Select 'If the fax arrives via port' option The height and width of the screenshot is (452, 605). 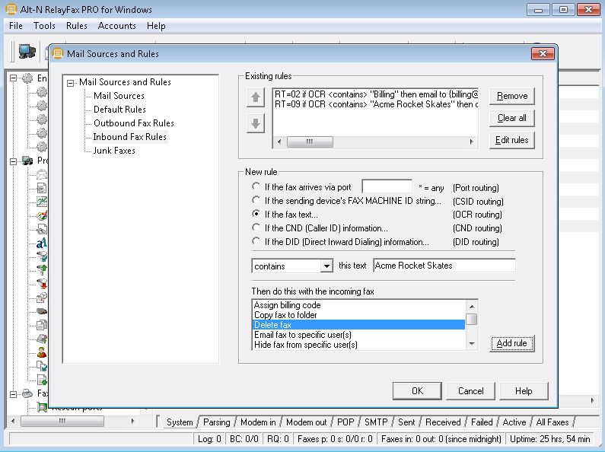click(256, 187)
